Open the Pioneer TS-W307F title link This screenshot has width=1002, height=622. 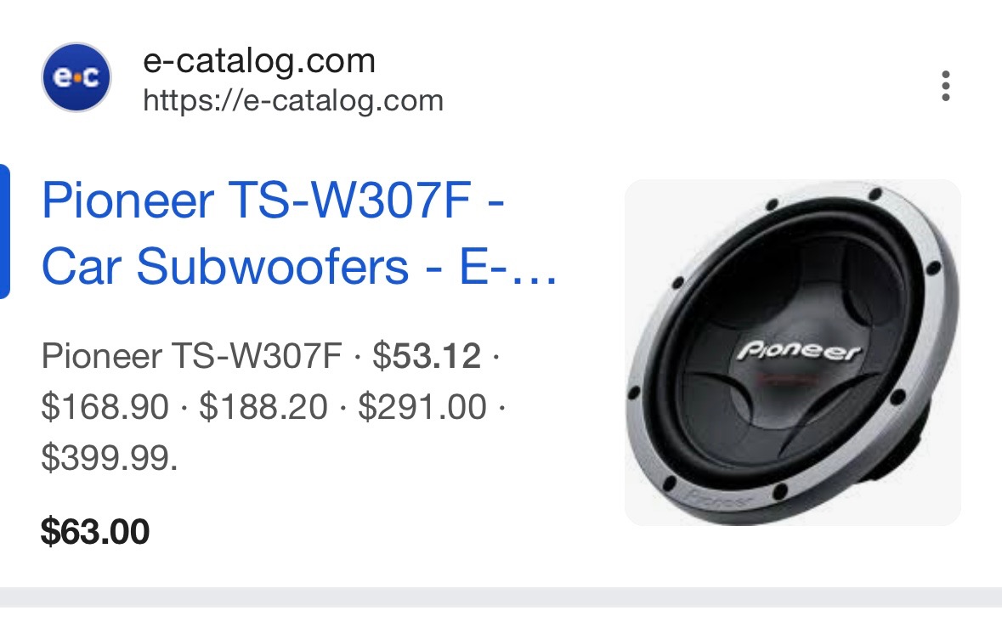point(300,233)
